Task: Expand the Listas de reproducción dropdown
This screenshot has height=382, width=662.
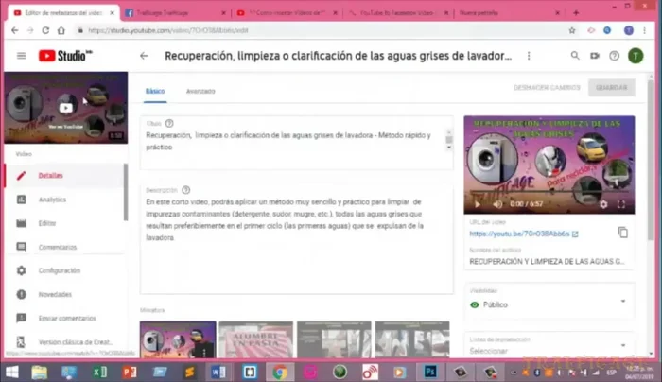Action: pos(549,345)
